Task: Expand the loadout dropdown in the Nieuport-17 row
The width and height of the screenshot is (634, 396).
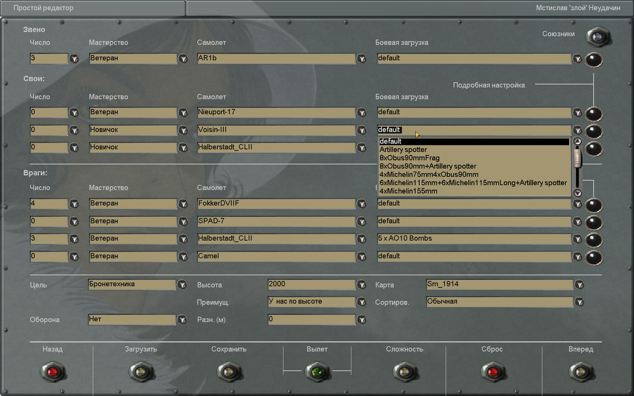Action: (x=578, y=113)
